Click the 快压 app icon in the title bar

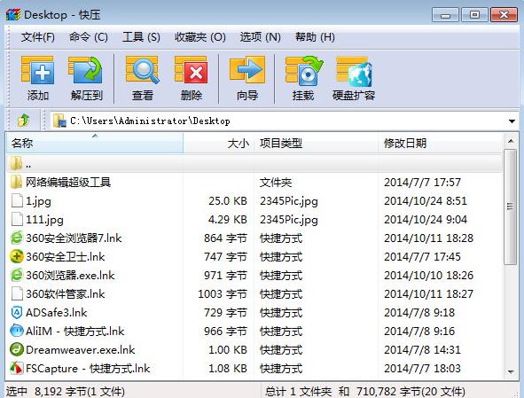pyautogui.click(x=13, y=15)
